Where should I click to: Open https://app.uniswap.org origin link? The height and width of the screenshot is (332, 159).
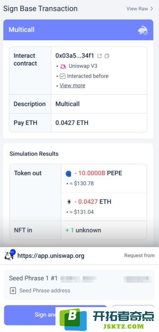point(51,256)
